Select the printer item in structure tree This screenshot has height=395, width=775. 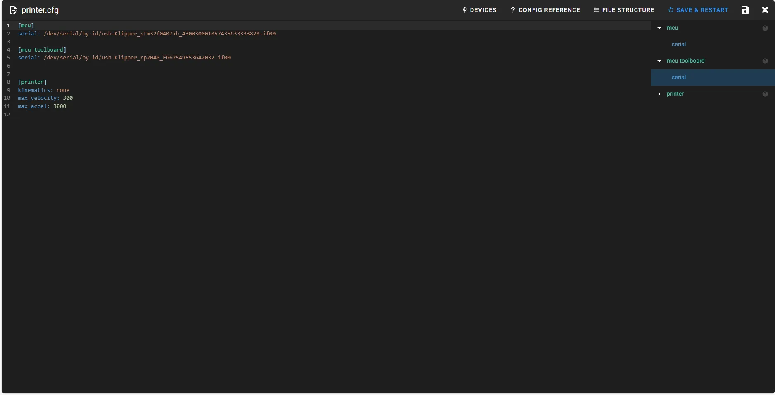coord(675,94)
